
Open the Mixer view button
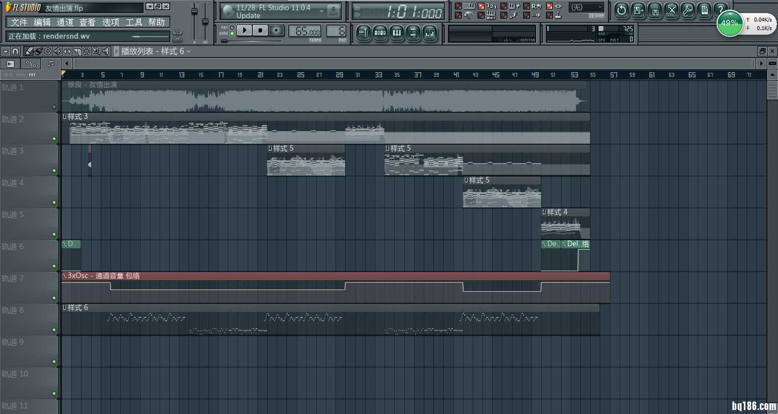430,33
